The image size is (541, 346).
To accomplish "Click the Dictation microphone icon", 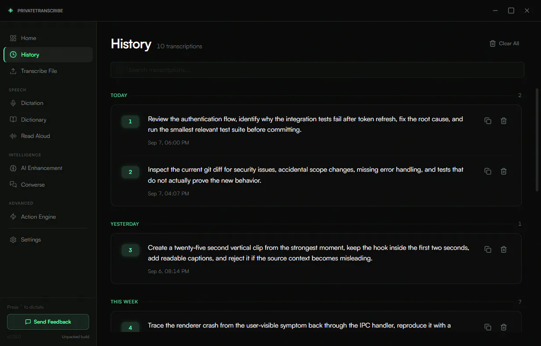I will [x=13, y=103].
